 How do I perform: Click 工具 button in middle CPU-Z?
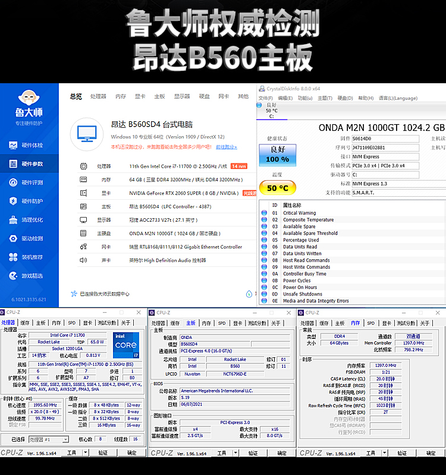[222, 453]
